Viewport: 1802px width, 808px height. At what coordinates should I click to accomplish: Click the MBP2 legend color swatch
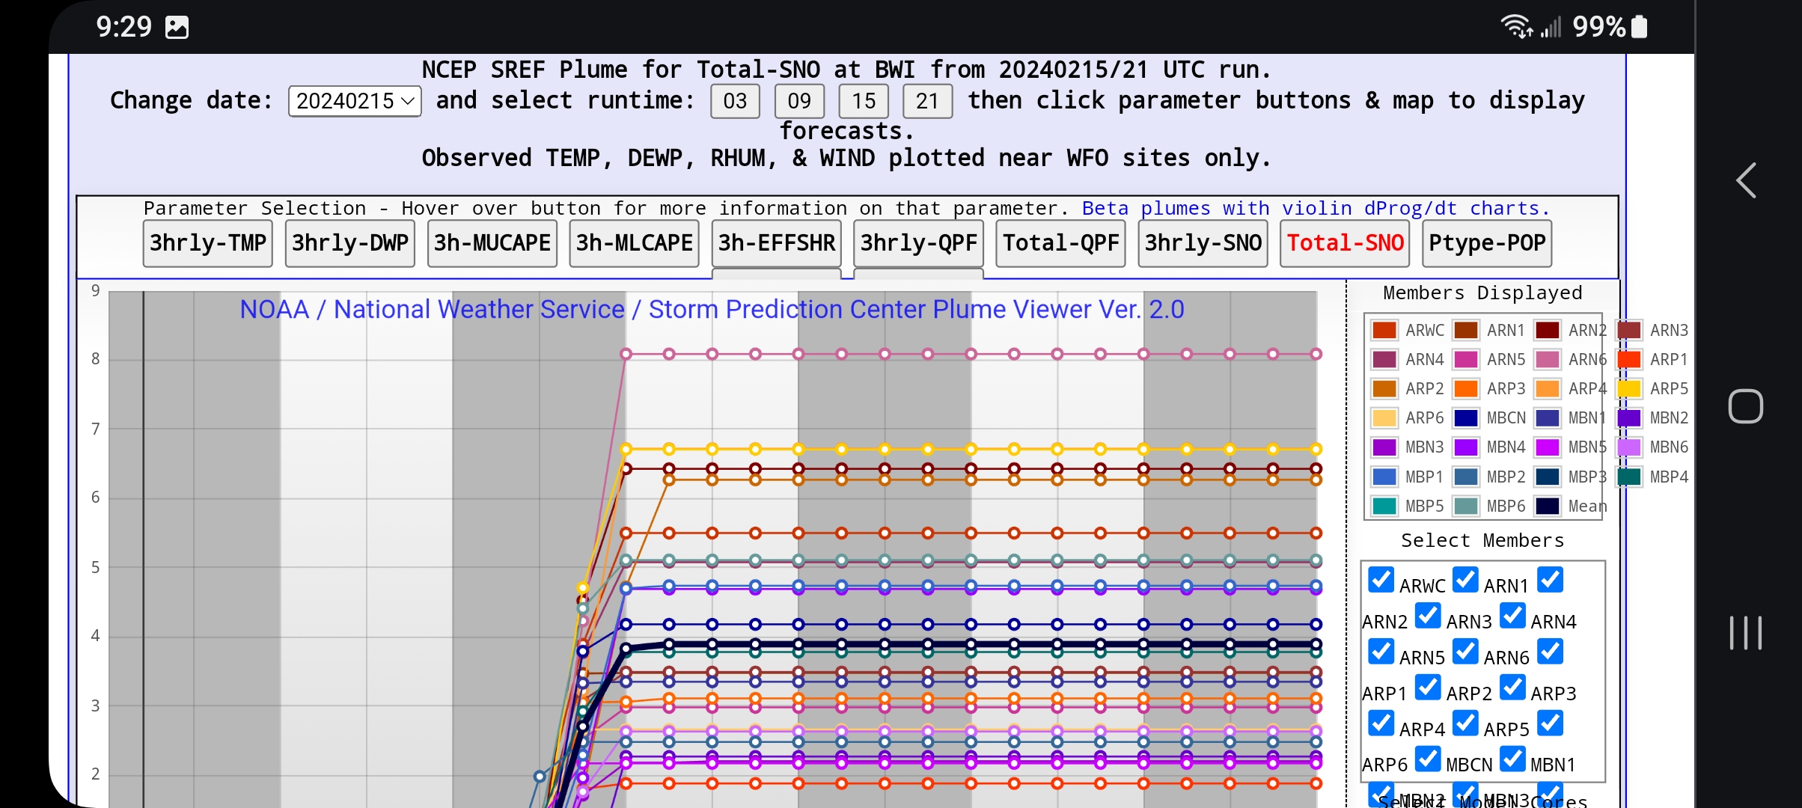coord(1466,477)
